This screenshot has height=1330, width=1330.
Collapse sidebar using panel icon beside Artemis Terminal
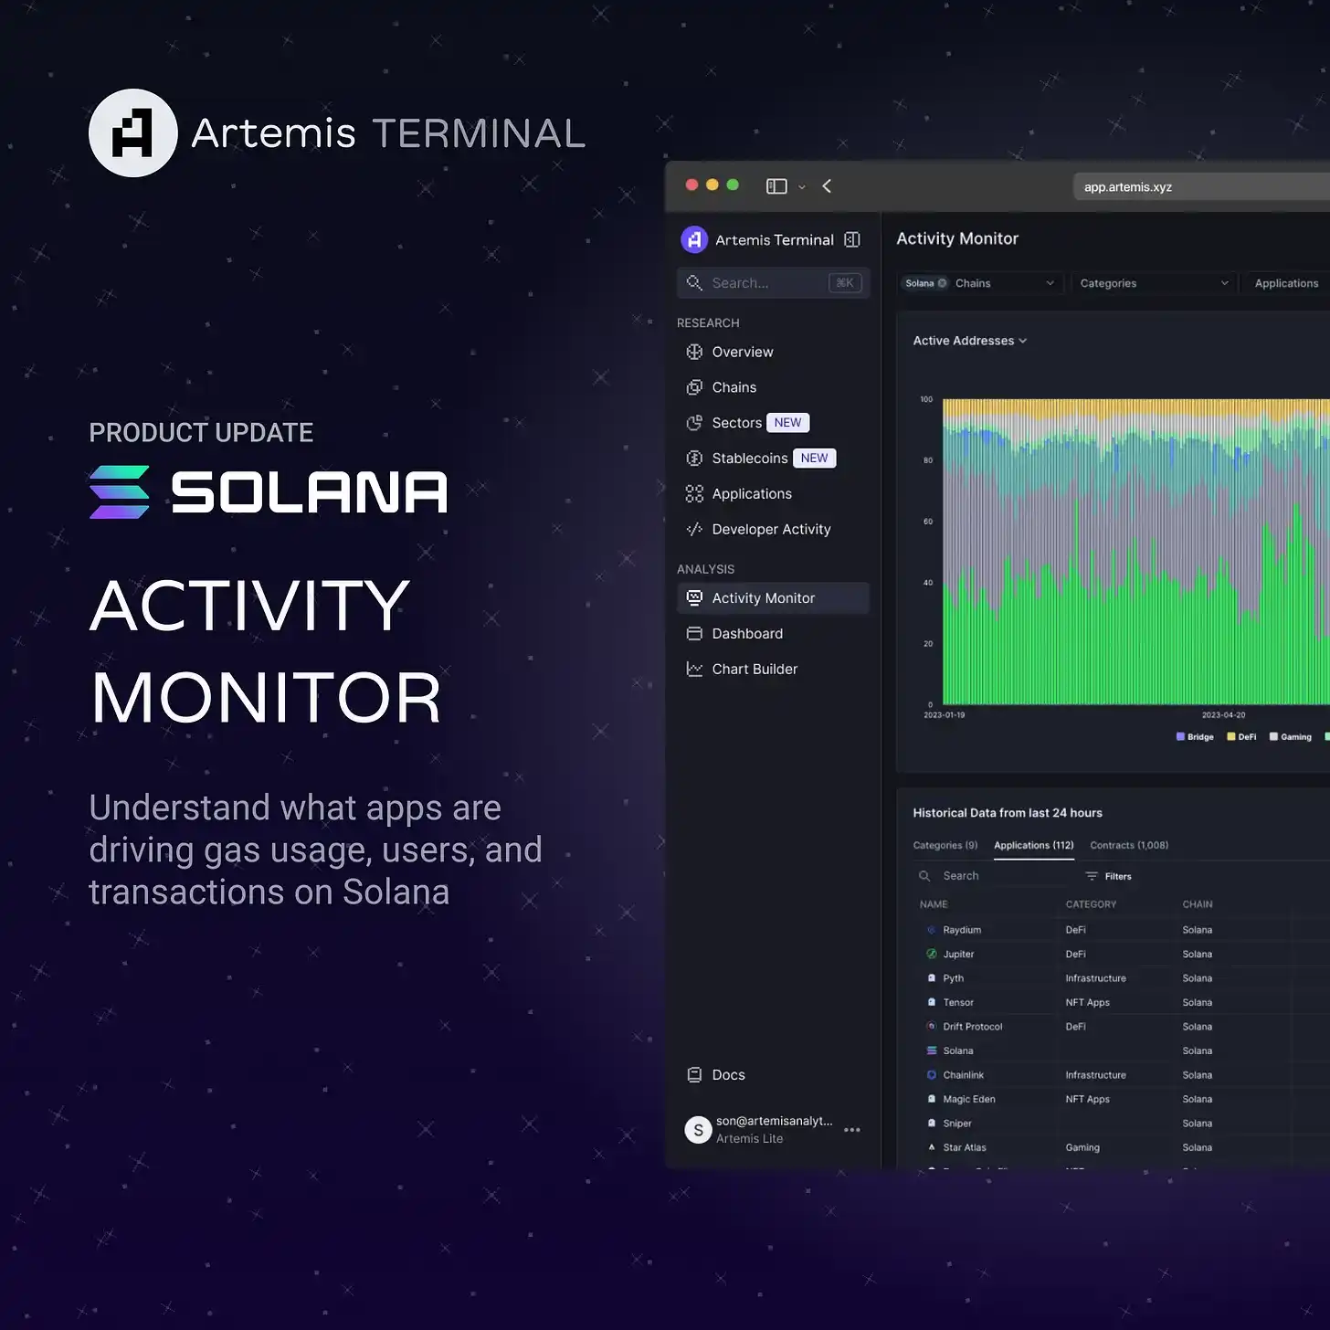pos(852,239)
